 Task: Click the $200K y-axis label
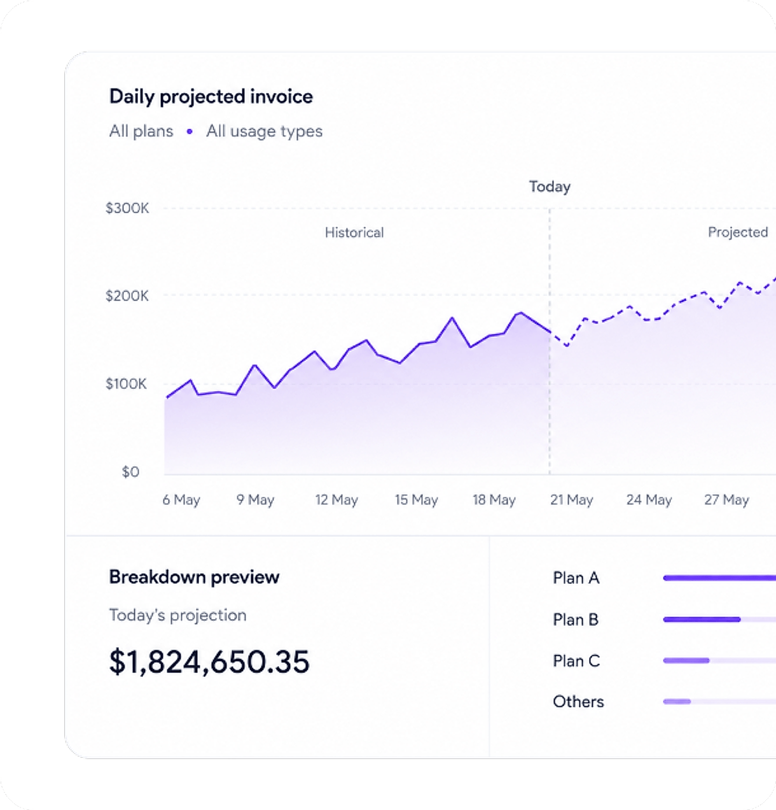click(x=127, y=296)
